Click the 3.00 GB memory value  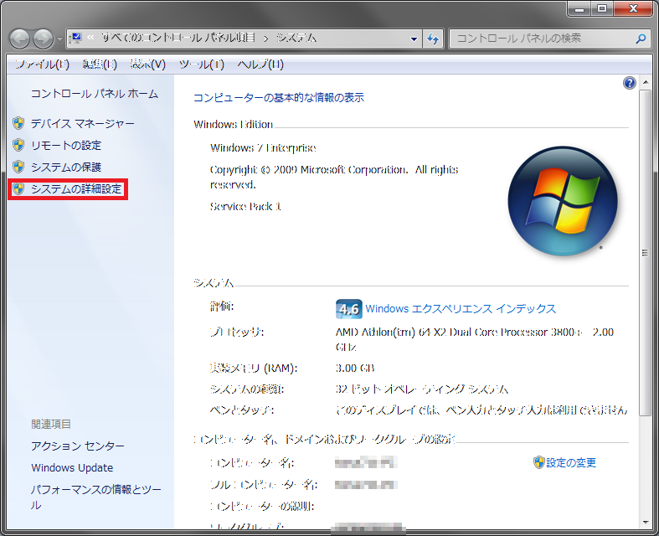pos(355,368)
